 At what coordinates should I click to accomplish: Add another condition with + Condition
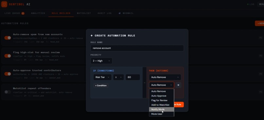(101, 86)
